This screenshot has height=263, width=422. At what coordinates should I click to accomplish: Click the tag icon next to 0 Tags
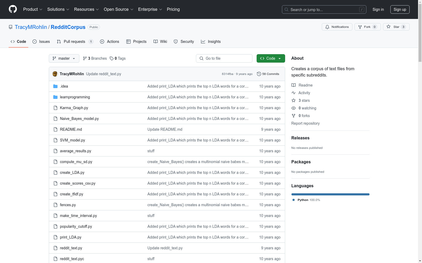(112, 58)
